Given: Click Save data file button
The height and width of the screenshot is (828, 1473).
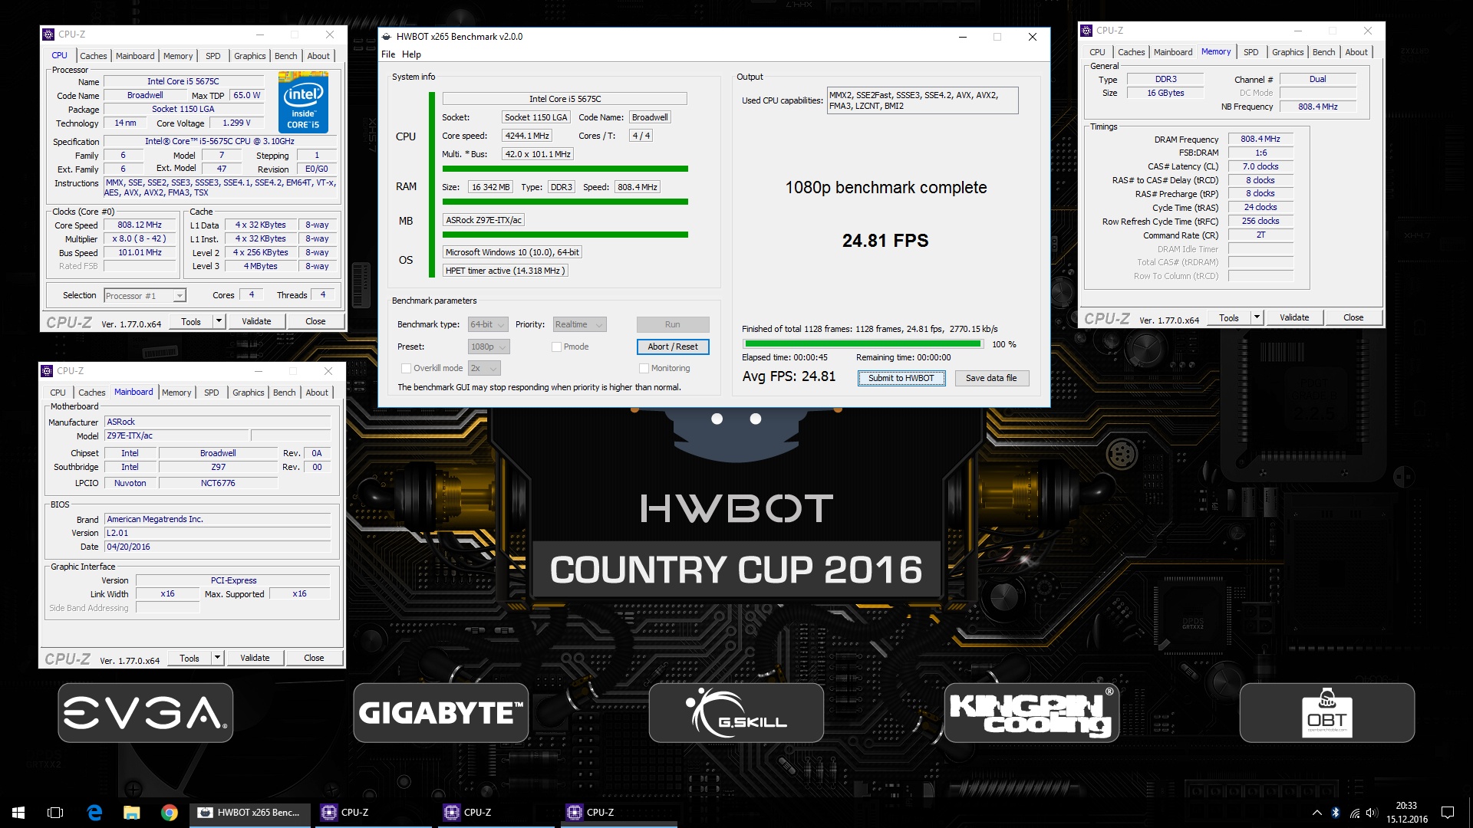Looking at the screenshot, I should 991,379.
